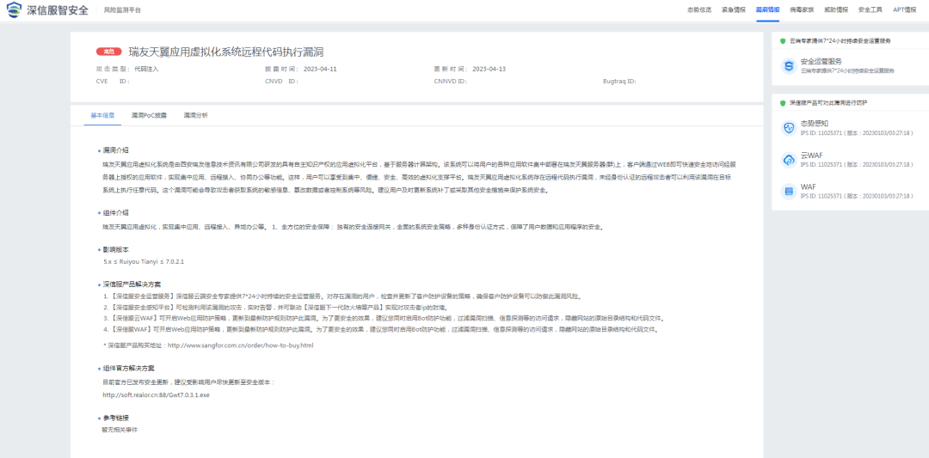Viewport: 929px width, 458px height.
Task: Click the red 高危 severity badge
Action: click(109, 52)
